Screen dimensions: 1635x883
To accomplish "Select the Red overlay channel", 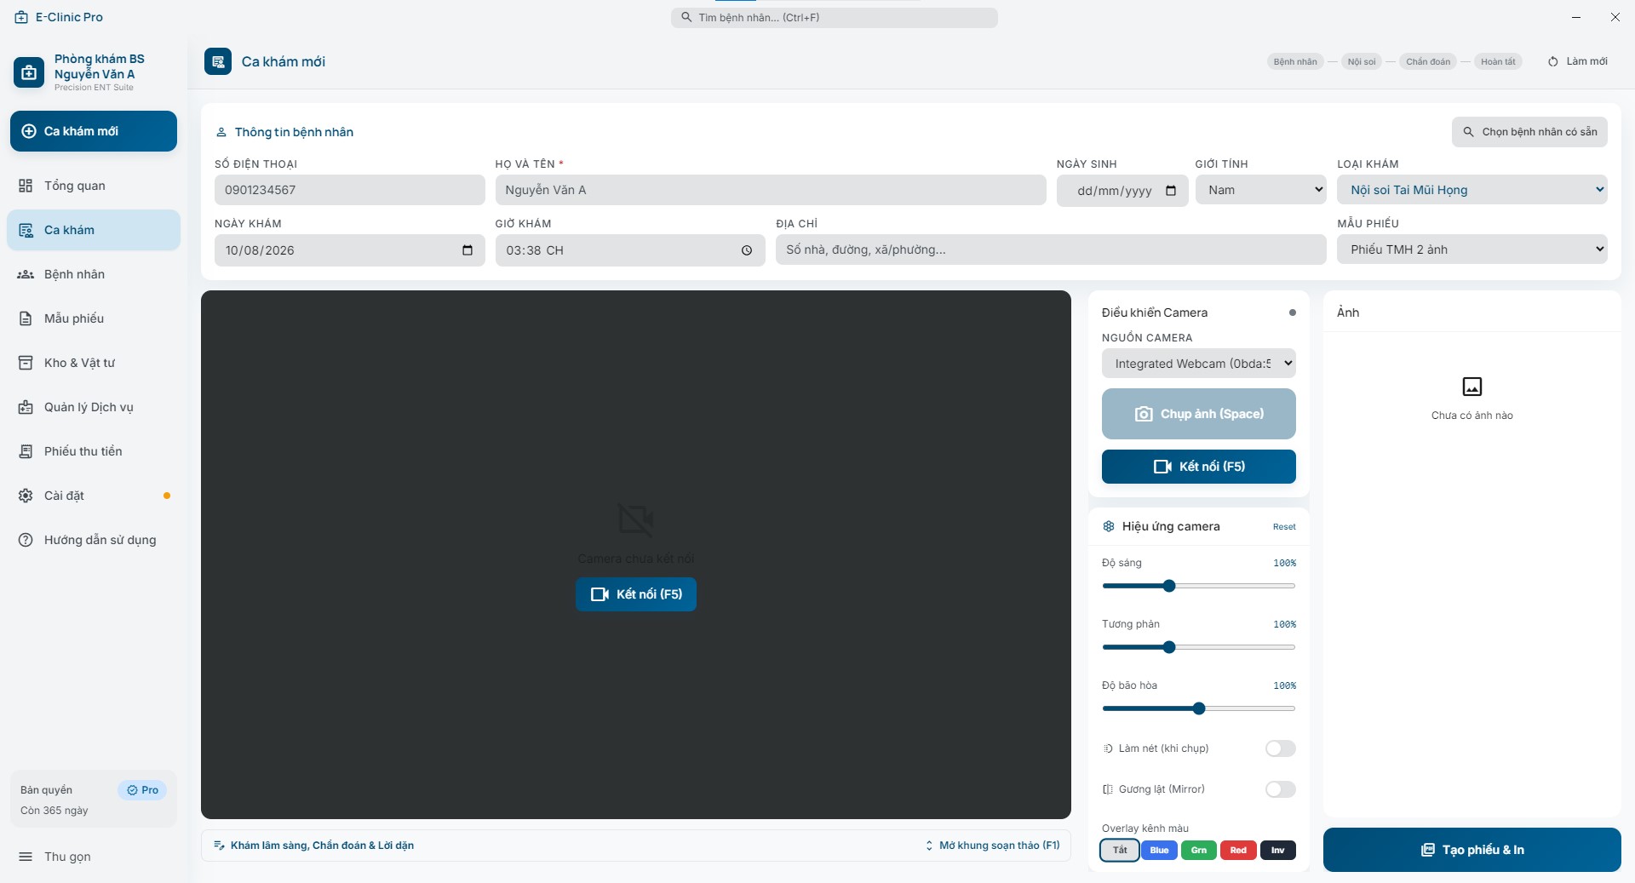I will click(1238, 850).
